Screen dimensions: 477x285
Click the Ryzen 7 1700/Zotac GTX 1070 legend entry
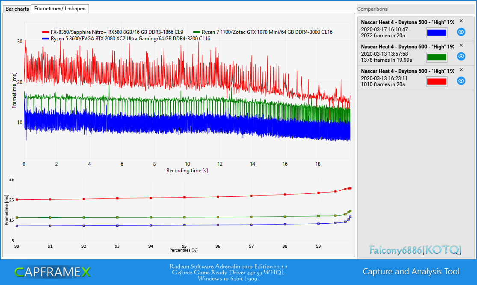pos(263,32)
